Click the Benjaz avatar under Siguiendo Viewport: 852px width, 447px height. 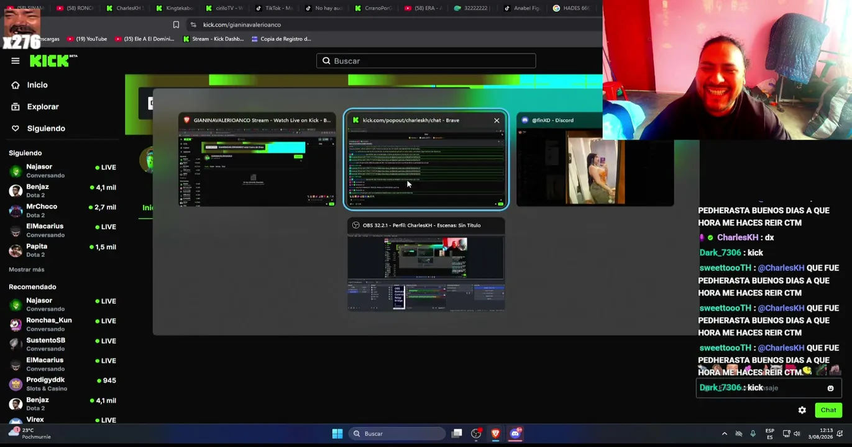tap(16, 191)
